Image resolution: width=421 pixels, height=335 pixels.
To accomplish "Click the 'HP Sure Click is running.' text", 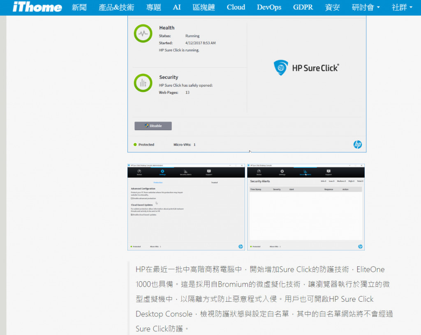I will [179, 50].
